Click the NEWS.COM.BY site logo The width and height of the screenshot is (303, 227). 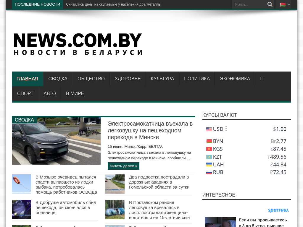click(x=78, y=44)
